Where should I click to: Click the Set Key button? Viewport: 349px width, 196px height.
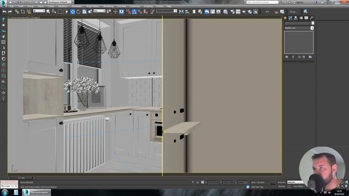pyautogui.click(x=281, y=186)
